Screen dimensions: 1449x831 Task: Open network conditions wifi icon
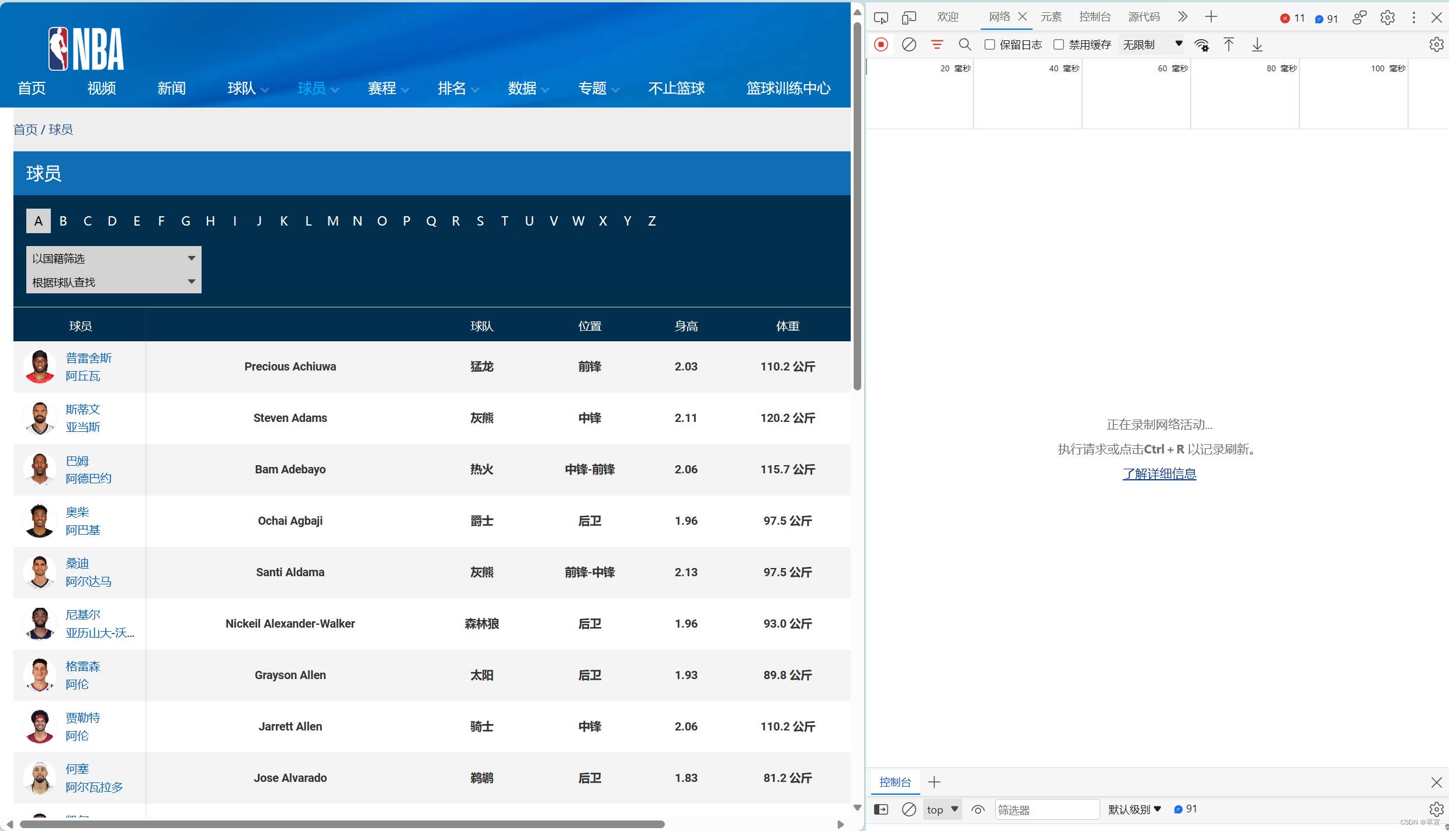click(x=1201, y=45)
